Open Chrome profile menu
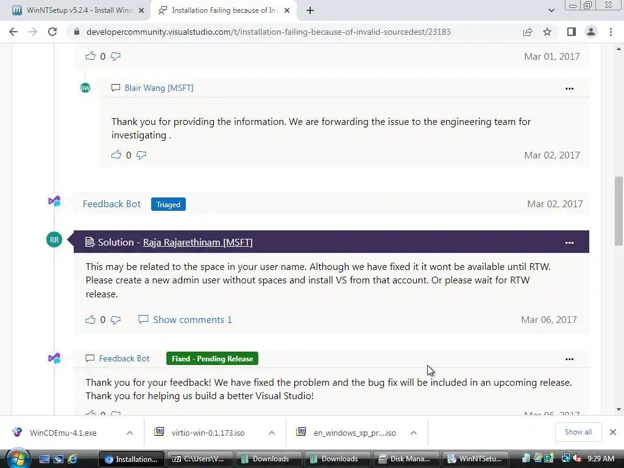This screenshot has height=468, width=624. (591, 32)
